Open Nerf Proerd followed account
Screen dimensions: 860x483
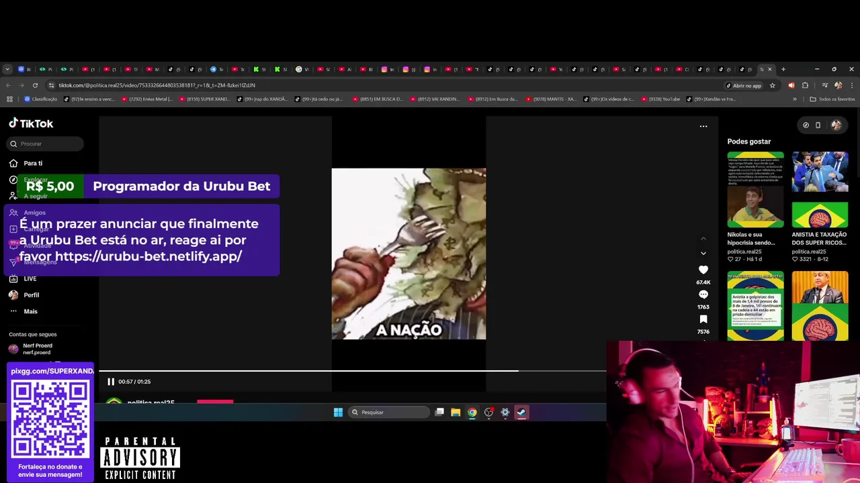30,349
